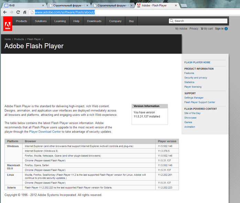The image size is (240, 203).
Task: Click the browser forward arrow
Action: point(11,12)
